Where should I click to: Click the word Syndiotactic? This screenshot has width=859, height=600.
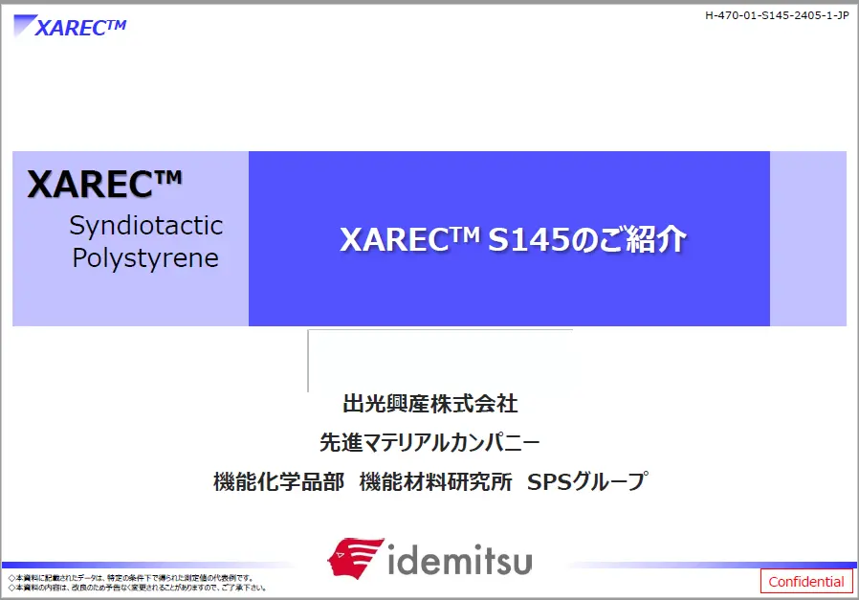click(145, 226)
